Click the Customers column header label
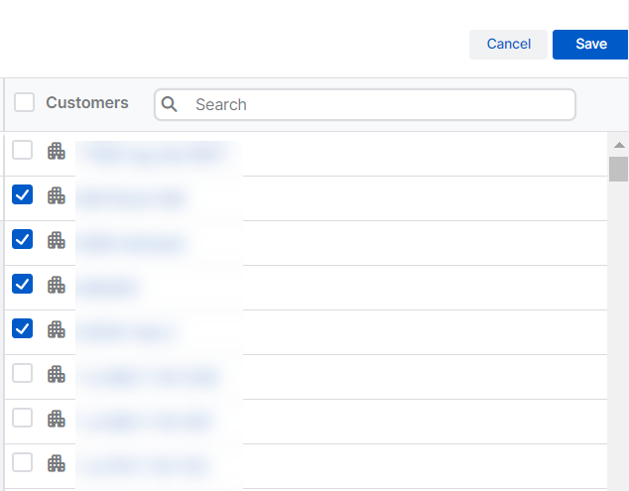629x491 pixels. tap(87, 102)
